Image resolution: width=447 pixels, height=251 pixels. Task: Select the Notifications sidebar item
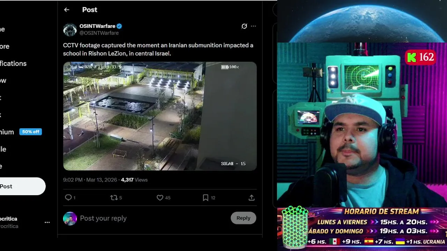coord(13,63)
